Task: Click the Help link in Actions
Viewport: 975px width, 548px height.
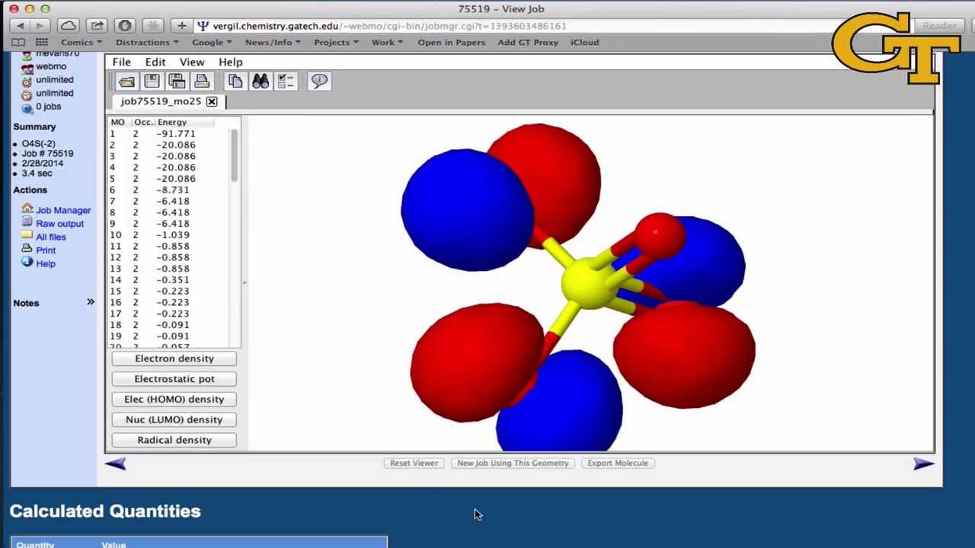Action: pos(46,263)
